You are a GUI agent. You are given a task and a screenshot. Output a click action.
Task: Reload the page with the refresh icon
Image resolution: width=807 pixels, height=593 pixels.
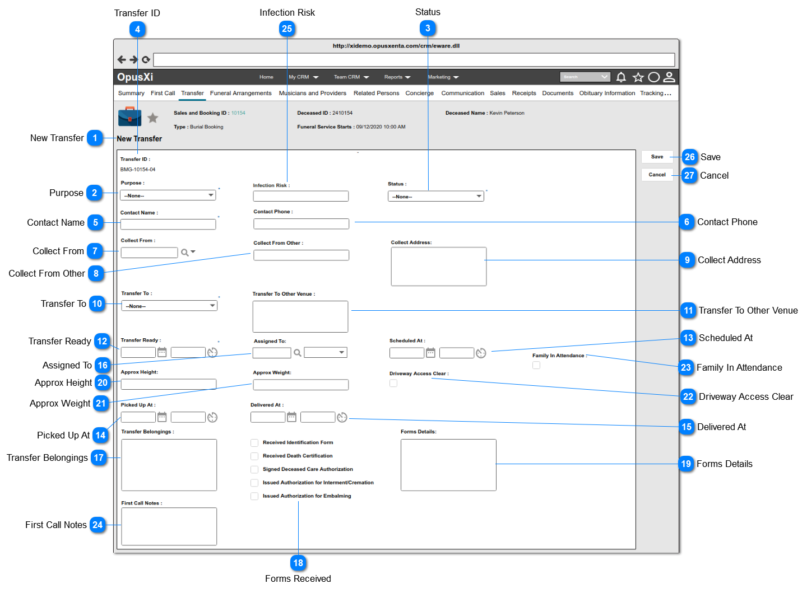(x=146, y=59)
